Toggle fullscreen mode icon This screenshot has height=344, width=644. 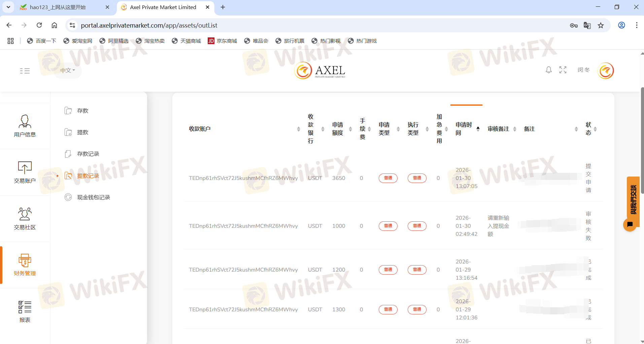(563, 70)
